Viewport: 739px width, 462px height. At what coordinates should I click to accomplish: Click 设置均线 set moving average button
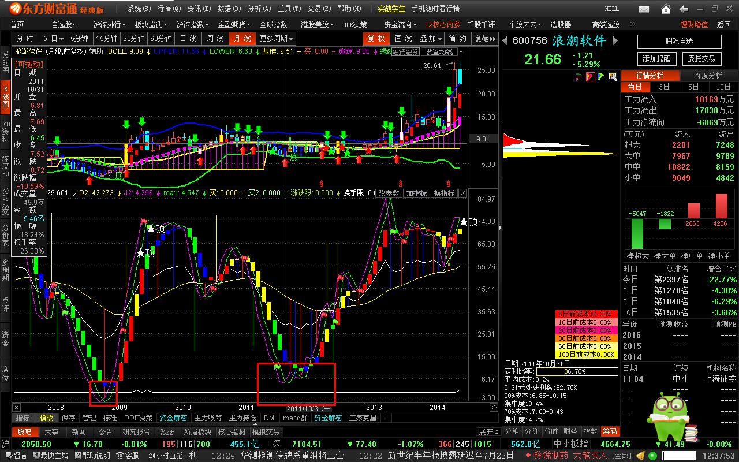point(439,51)
